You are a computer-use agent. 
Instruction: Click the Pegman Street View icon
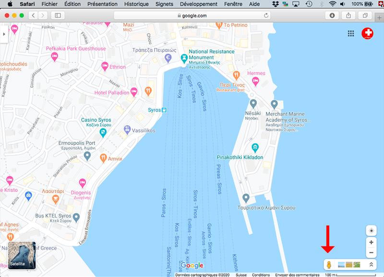[329, 265]
